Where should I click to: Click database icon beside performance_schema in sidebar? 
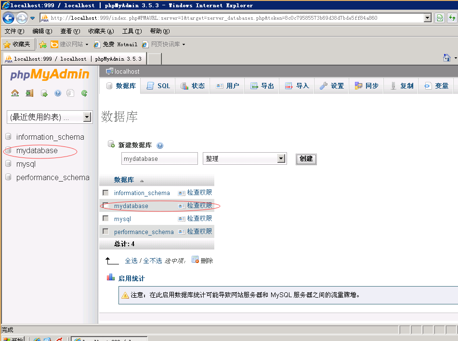[x=9, y=177]
